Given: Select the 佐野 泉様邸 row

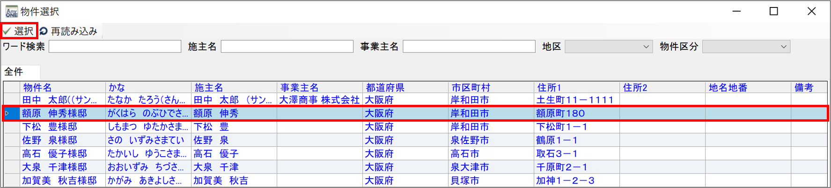Looking at the screenshot, I should point(50,140).
